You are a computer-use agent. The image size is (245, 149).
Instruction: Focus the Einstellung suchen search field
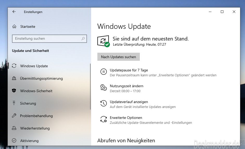click(49, 38)
